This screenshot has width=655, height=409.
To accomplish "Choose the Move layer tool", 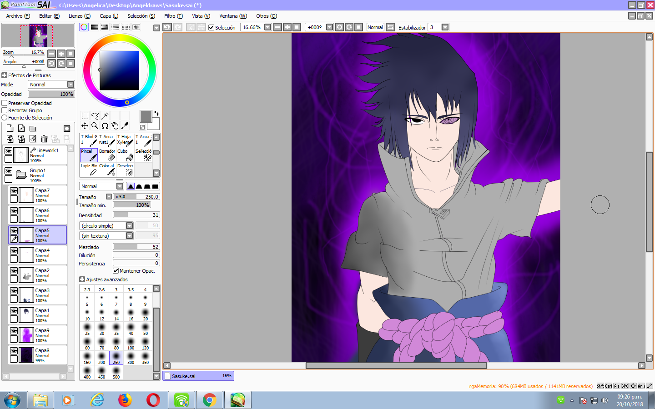I will coord(85,126).
